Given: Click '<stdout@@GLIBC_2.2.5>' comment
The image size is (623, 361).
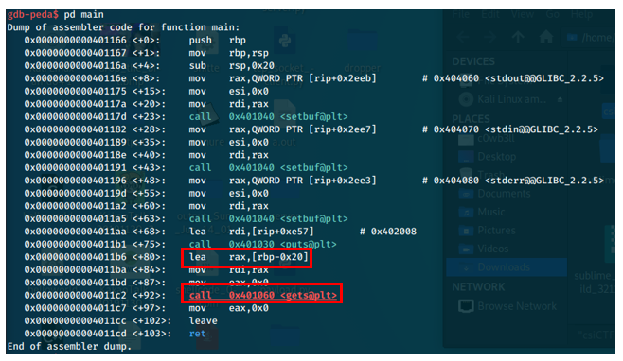Looking at the screenshot, I should coord(543,78).
